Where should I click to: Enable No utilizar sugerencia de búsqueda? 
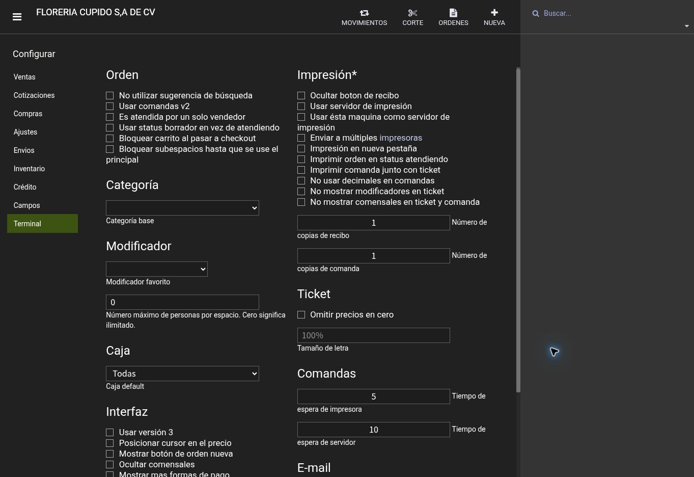point(110,96)
